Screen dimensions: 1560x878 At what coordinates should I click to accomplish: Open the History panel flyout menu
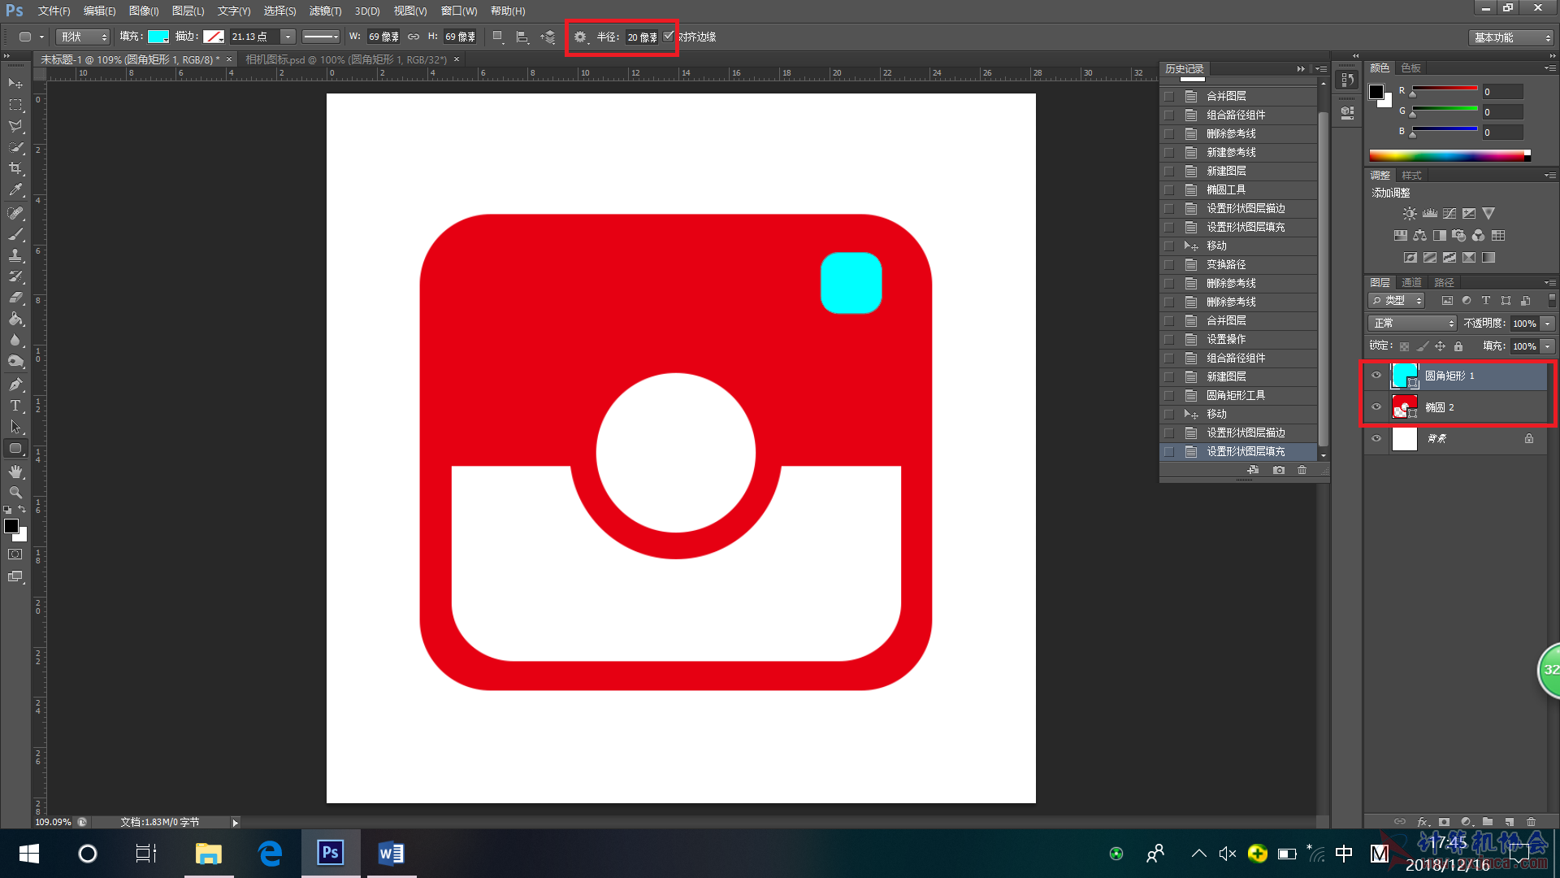1321,69
